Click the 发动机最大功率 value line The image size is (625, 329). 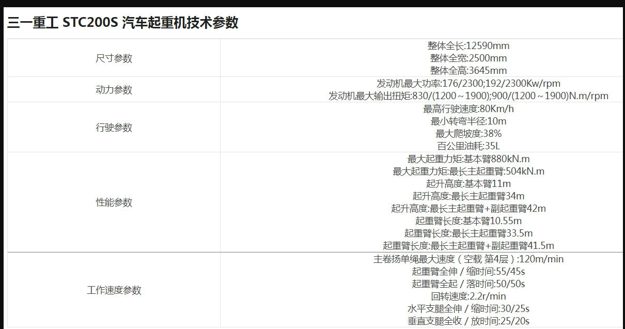(x=468, y=83)
